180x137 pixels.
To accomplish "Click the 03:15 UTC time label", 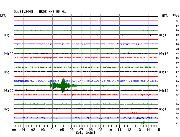I will point(164,72).
